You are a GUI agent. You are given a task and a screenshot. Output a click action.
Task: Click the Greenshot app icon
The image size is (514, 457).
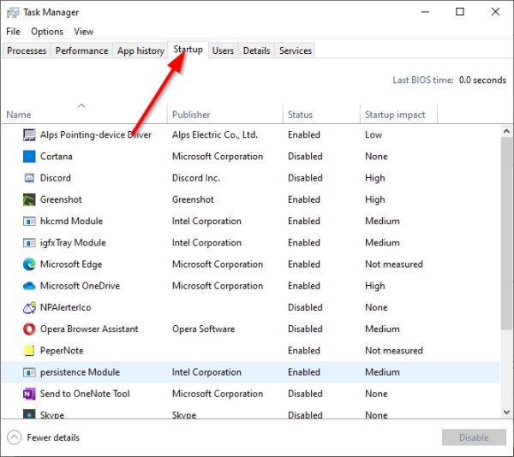(x=29, y=199)
